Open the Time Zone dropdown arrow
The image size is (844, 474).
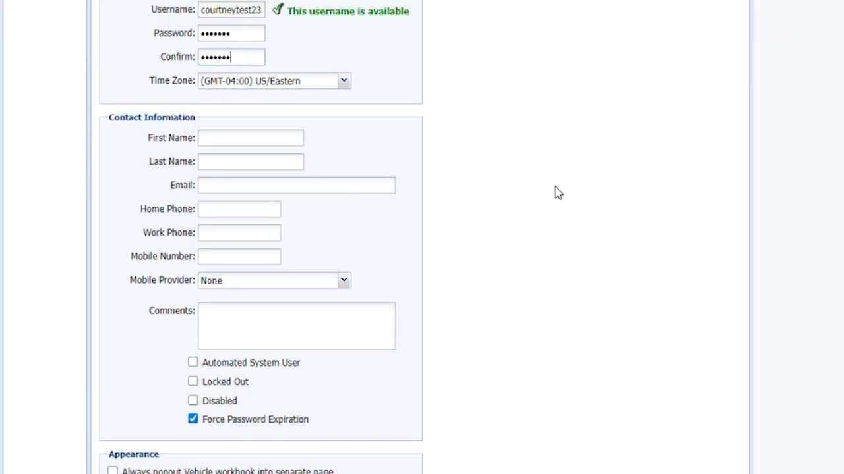click(344, 80)
